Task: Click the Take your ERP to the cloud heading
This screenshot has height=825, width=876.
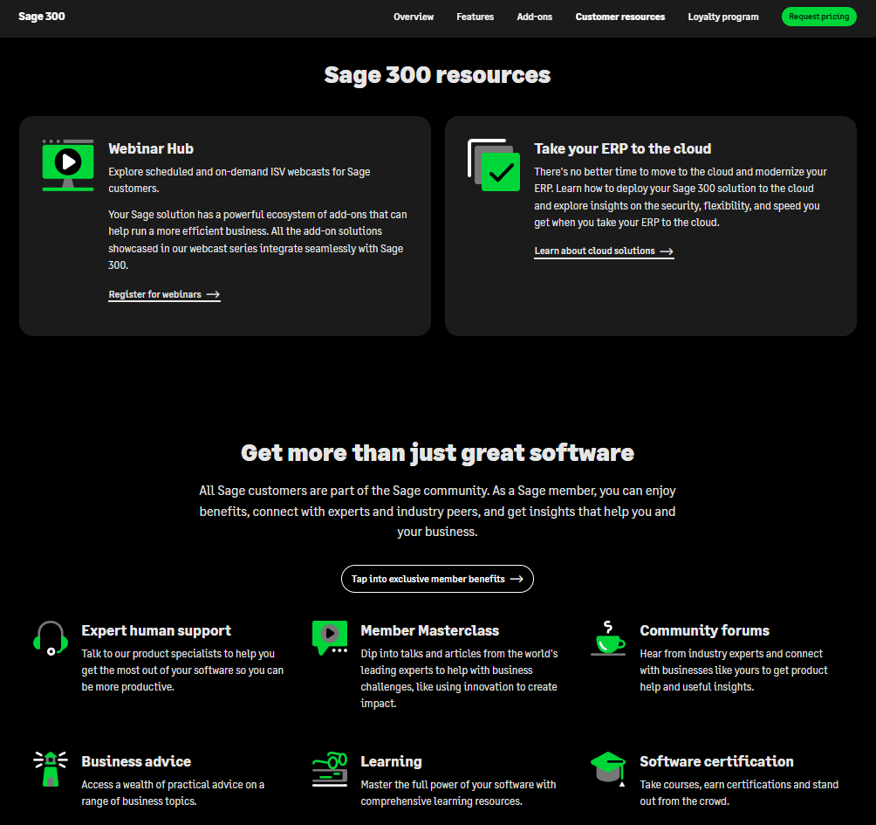Action: point(622,148)
